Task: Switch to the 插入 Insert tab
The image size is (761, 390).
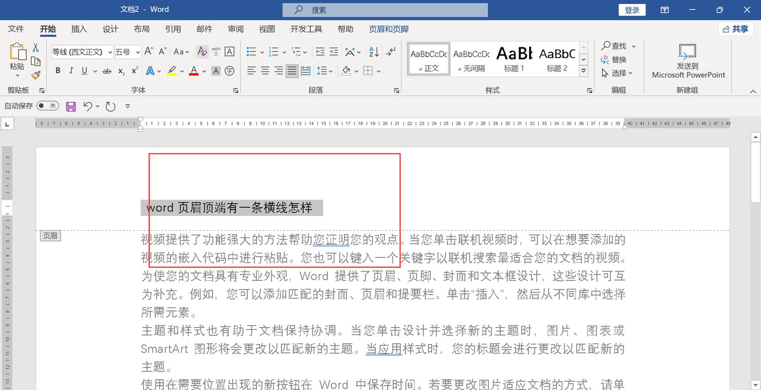Action: point(79,29)
